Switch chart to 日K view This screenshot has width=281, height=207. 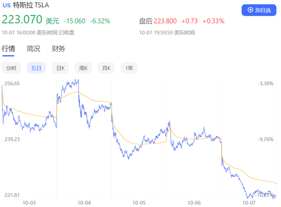coord(60,68)
